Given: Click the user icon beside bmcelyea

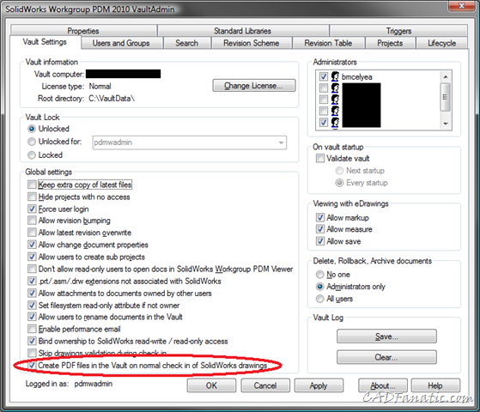Looking at the screenshot, I should pyautogui.click(x=335, y=76).
